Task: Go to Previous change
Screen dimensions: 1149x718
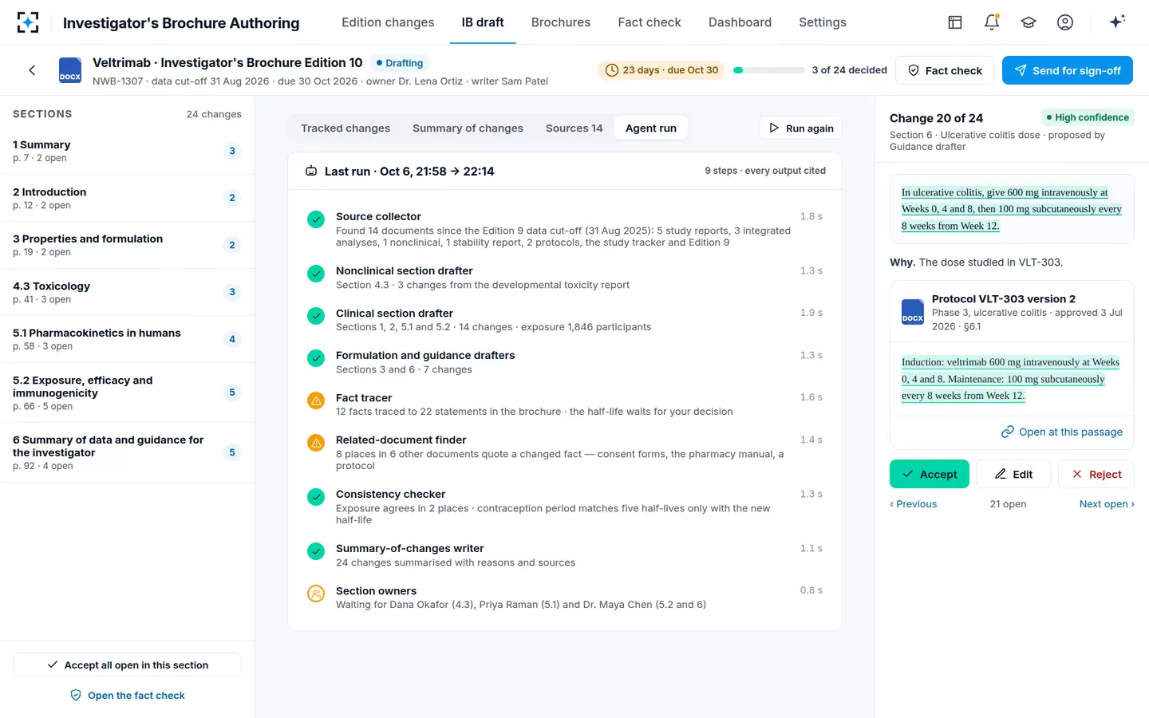Action: 914,504
